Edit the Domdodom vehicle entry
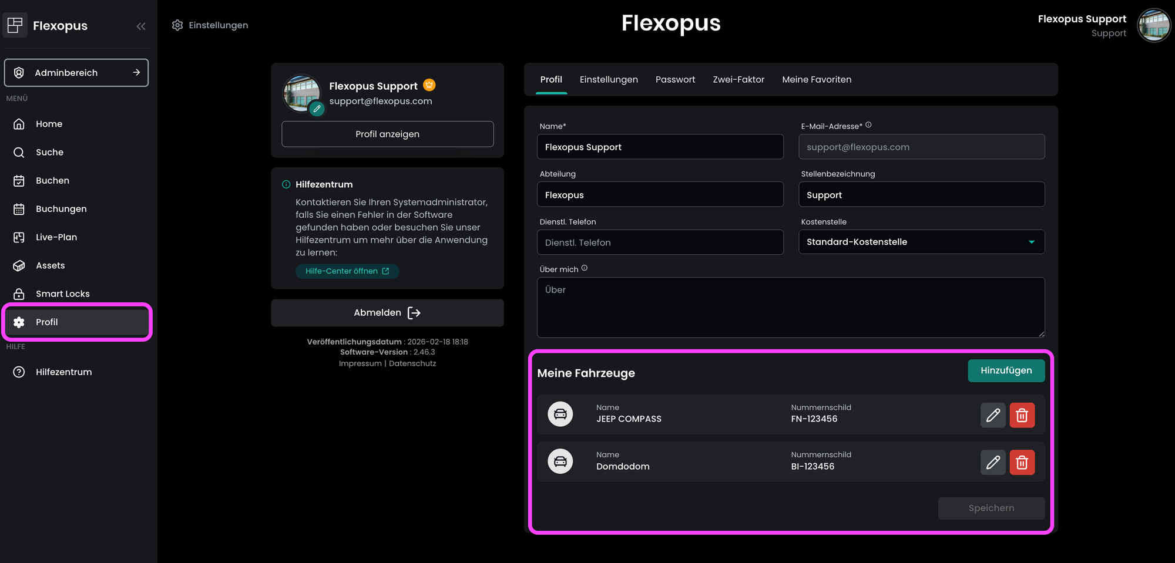Screen dimensions: 1175x563 pyautogui.click(x=993, y=463)
